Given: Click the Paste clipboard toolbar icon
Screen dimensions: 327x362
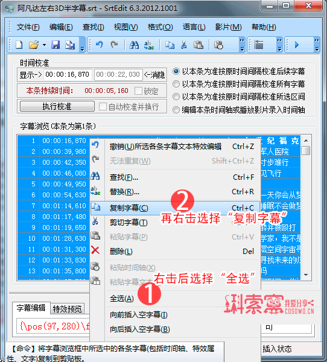Looking at the screenshot, I should coord(198,45).
